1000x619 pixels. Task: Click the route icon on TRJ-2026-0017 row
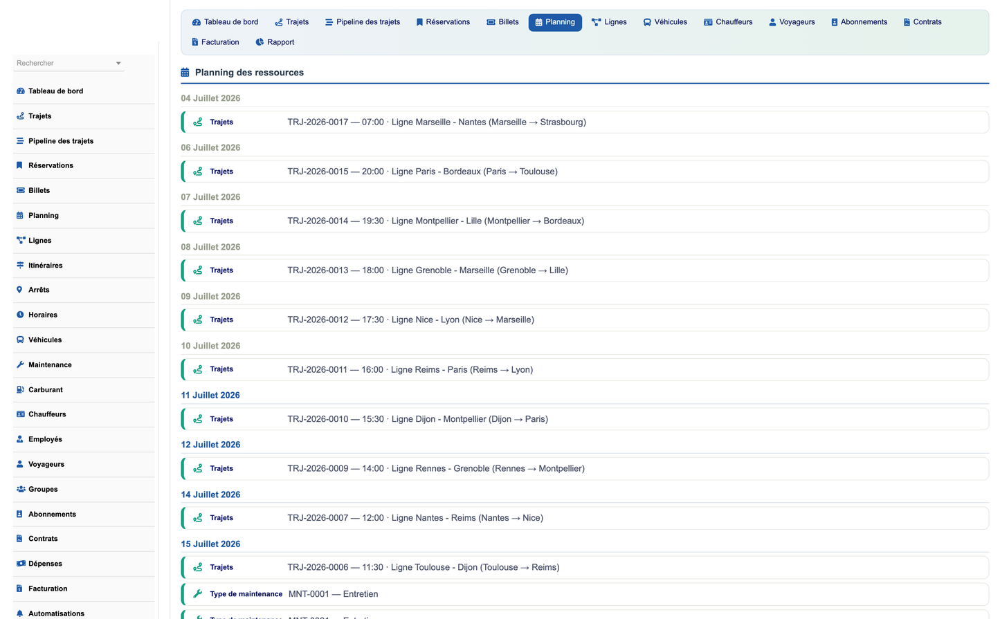point(198,122)
